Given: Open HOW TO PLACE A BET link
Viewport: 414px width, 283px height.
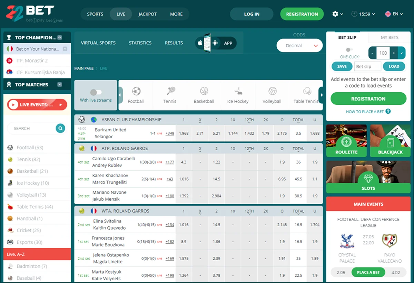Looking at the screenshot, I should click(x=365, y=112).
